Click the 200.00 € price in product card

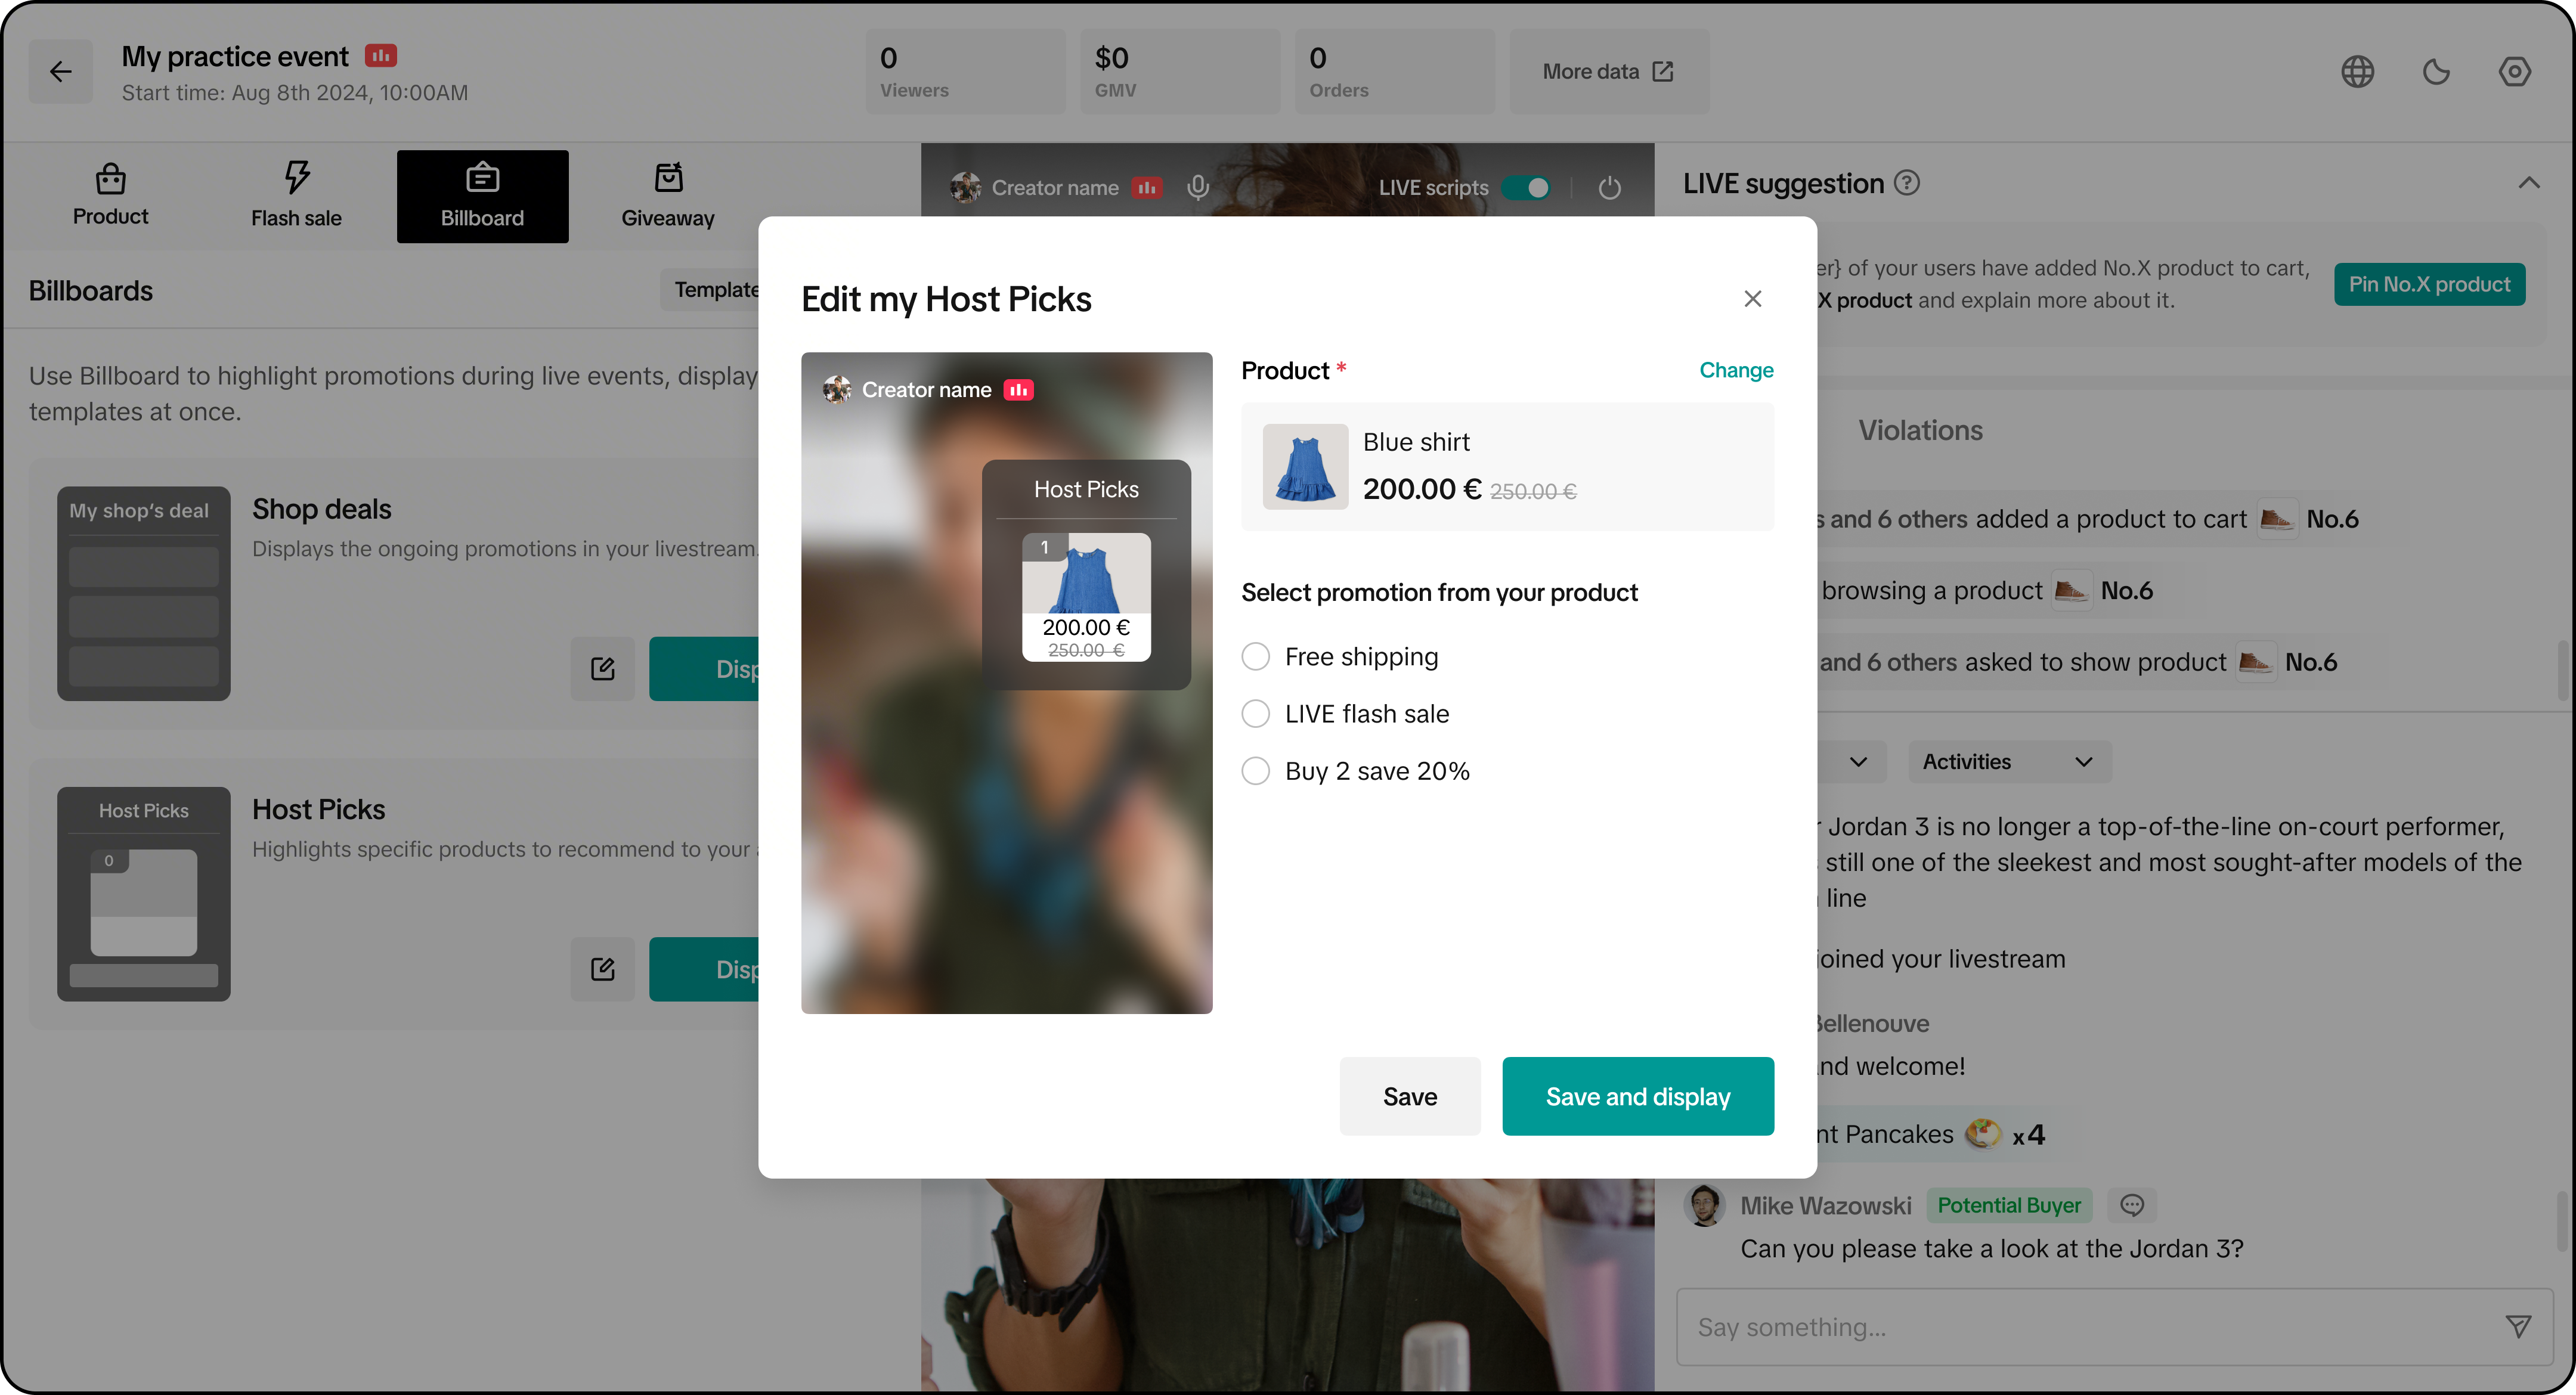1421,489
